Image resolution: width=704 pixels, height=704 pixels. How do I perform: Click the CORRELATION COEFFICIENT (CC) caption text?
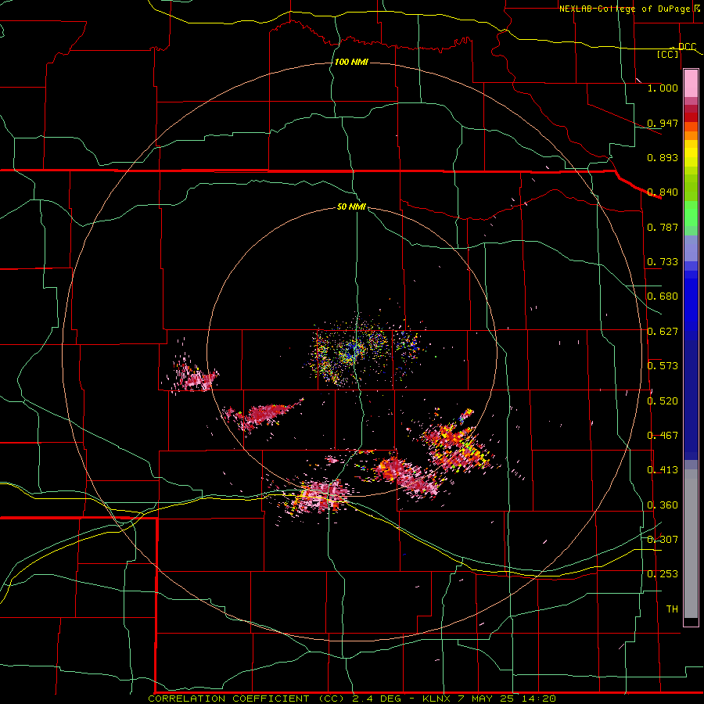(x=246, y=699)
